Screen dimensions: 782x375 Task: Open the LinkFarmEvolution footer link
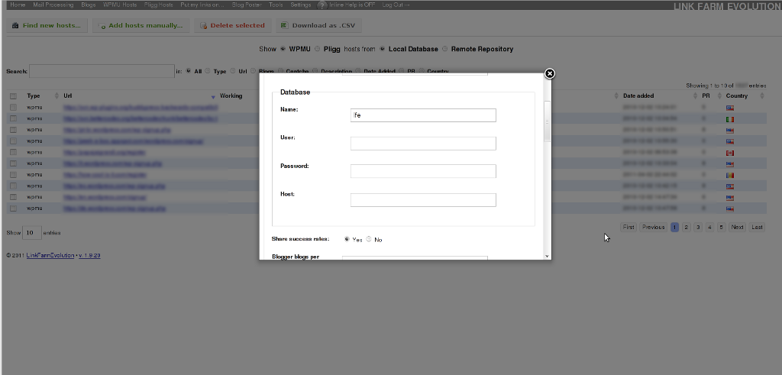coord(50,255)
